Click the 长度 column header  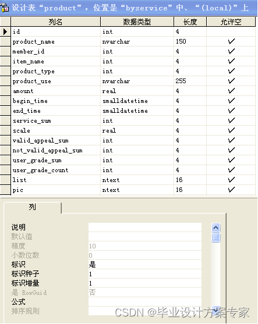(190, 22)
